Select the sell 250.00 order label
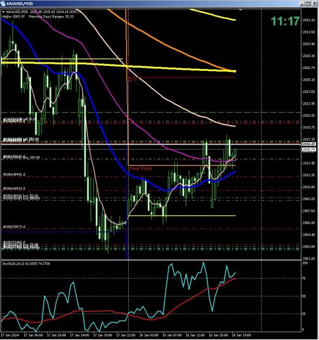This screenshot has width=319, height=340. click(x=21, y=139)
